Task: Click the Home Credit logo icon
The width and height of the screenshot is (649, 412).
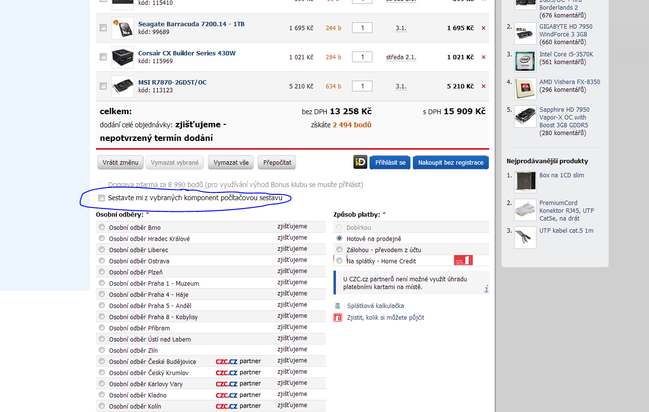Action: [463, 260]
